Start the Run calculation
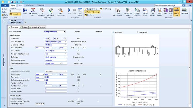Viewport: 193px width, 108px height. coord(69,11)
